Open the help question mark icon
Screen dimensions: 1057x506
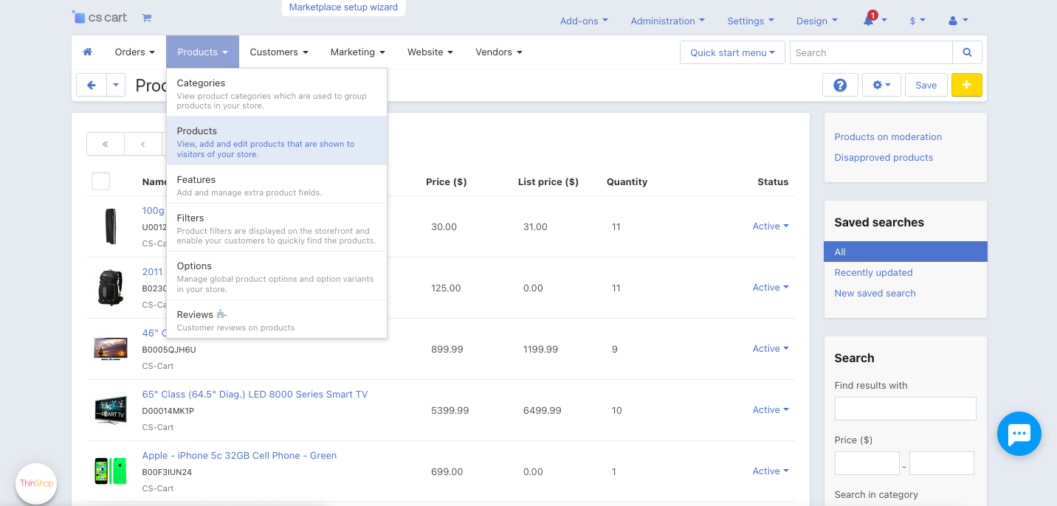pos(840,85)
